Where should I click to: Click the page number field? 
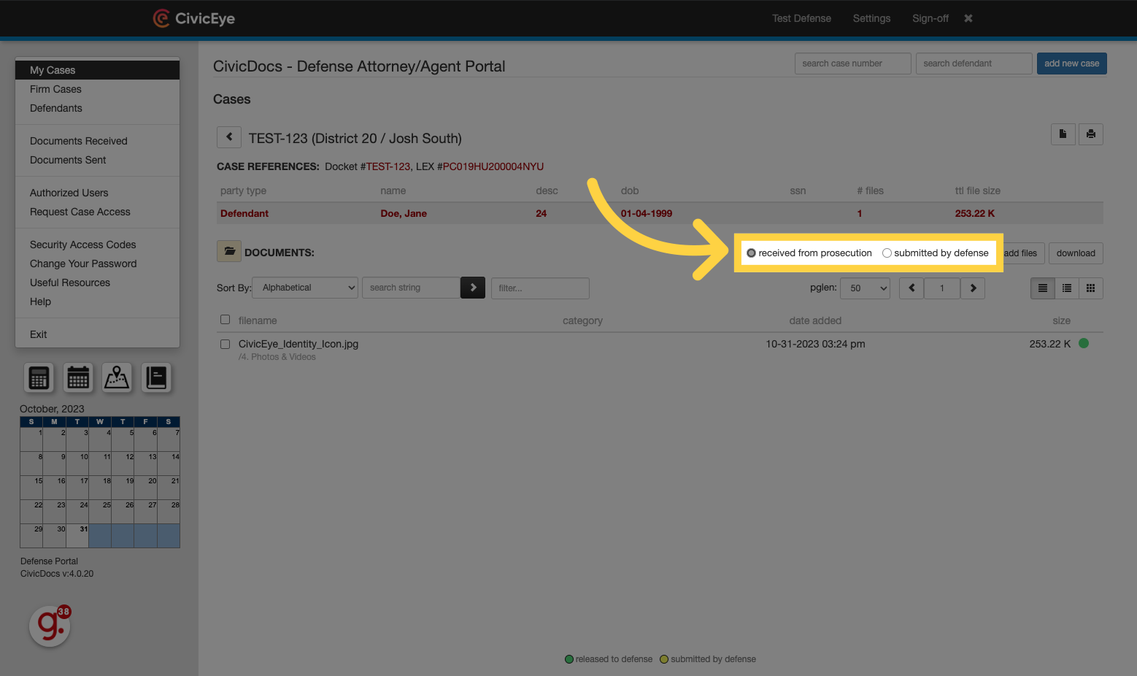942,288
